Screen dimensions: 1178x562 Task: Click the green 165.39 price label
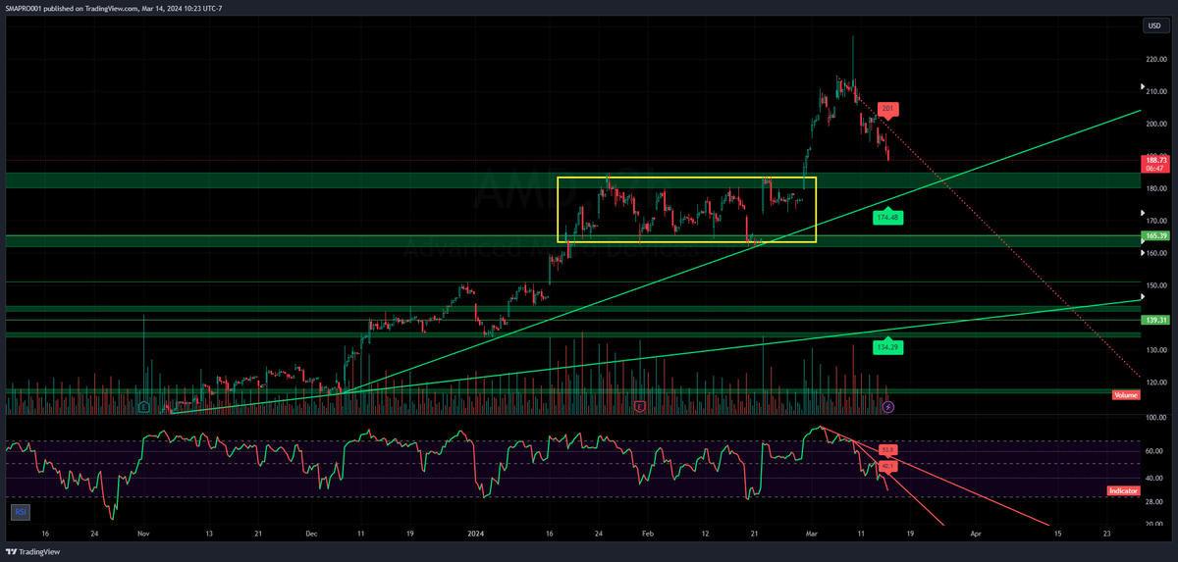pyautogui.click(x=1155, y=235)
